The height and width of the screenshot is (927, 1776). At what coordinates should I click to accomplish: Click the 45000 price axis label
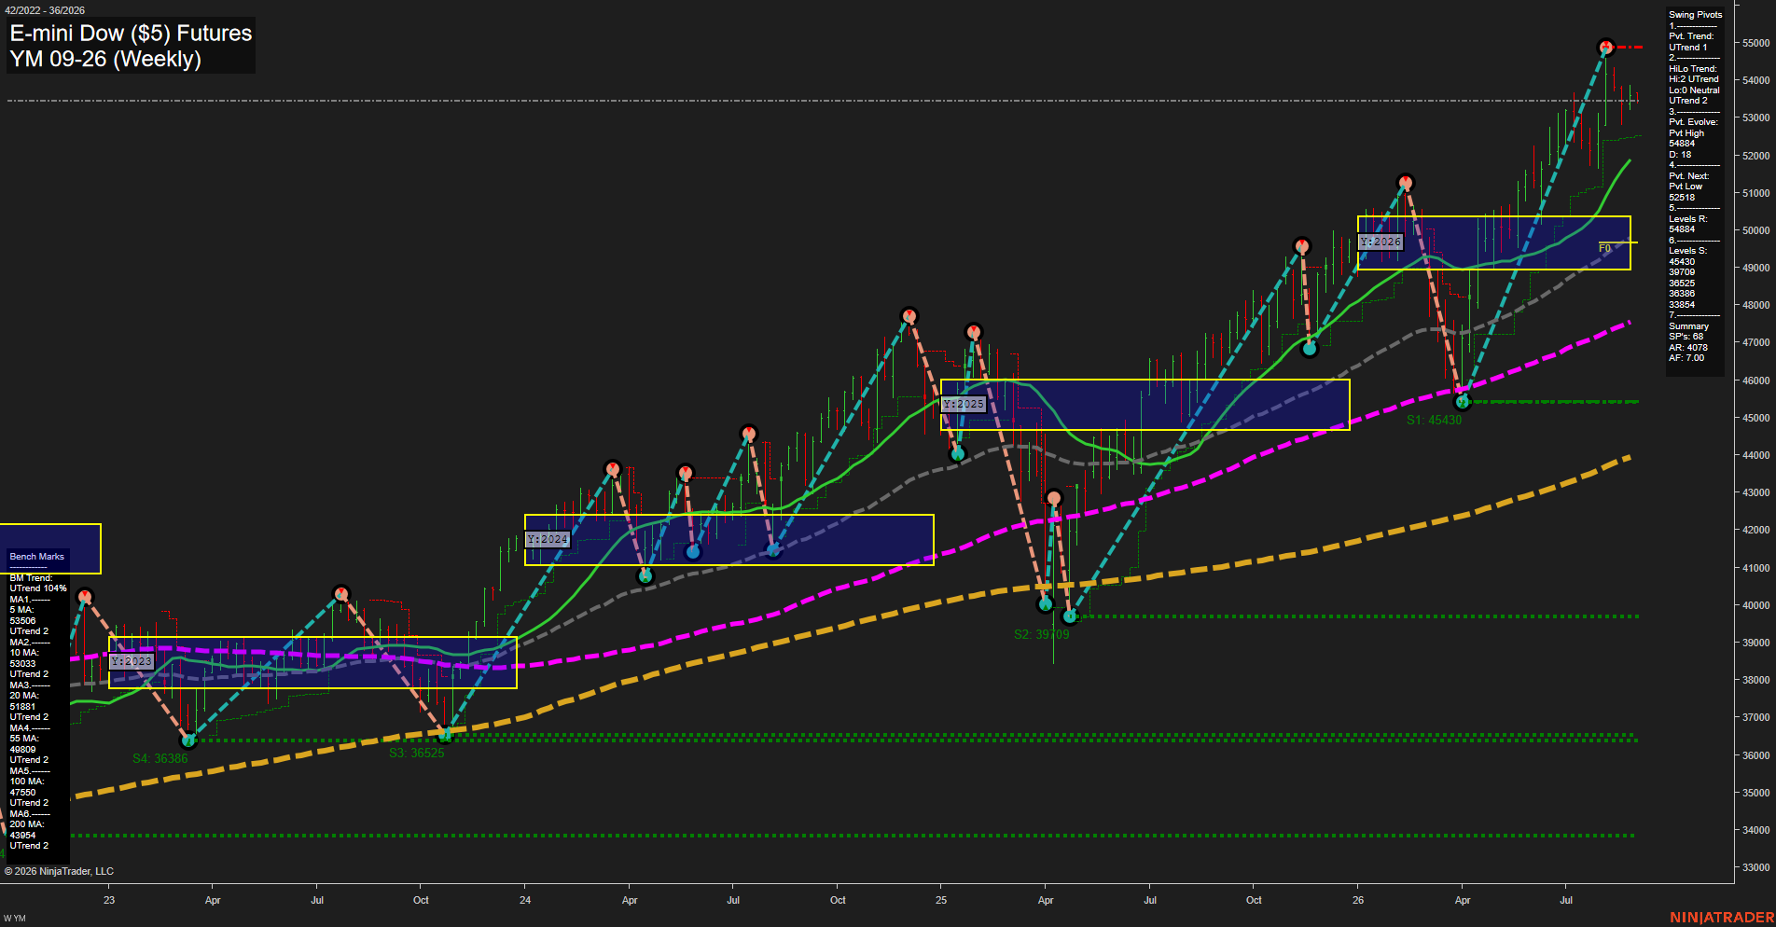tap(1756, 418)
